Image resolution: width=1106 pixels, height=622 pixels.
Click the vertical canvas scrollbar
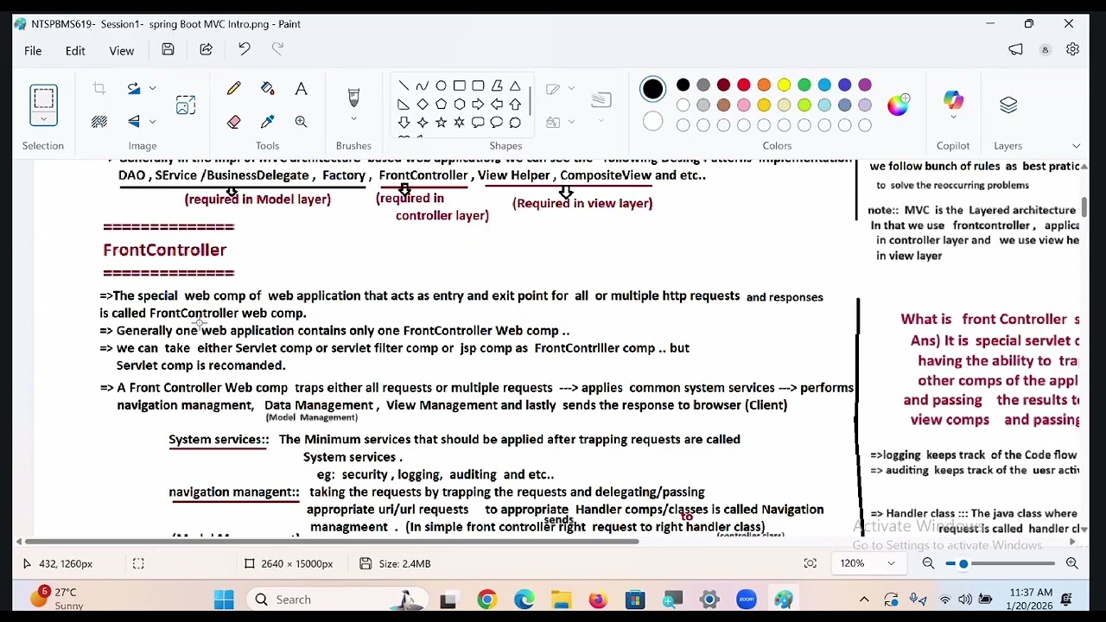(1084, 206)
